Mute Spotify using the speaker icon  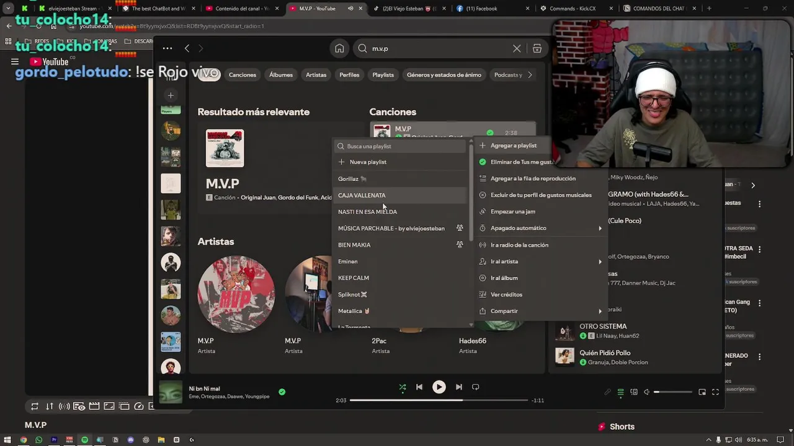[x=646, y=392]
